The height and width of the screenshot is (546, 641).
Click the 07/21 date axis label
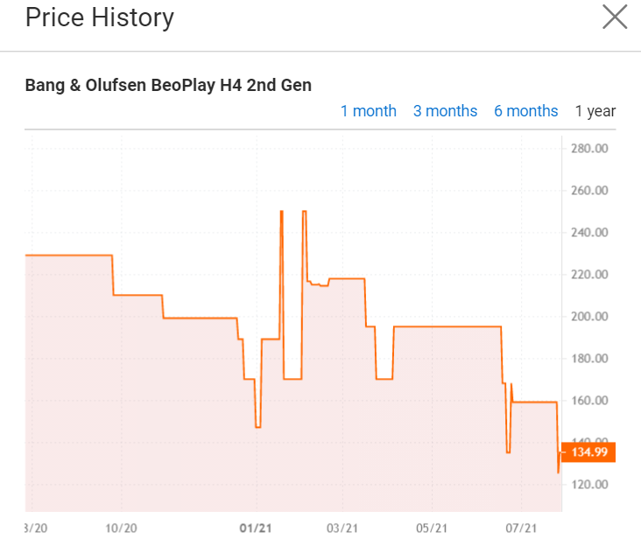pyautogui.click(x=521, y=528)
